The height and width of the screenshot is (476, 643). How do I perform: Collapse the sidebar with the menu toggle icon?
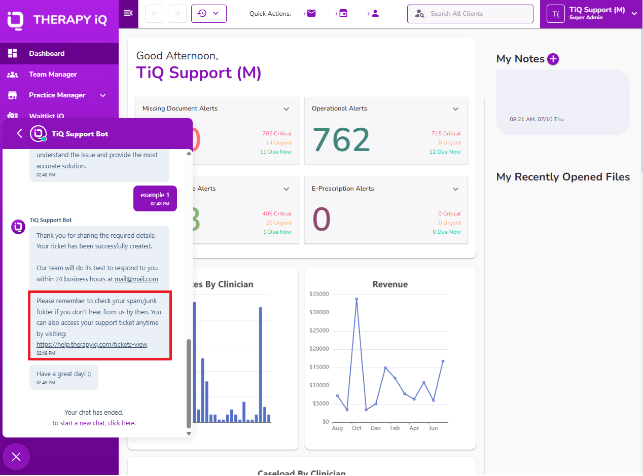point(128,13)
